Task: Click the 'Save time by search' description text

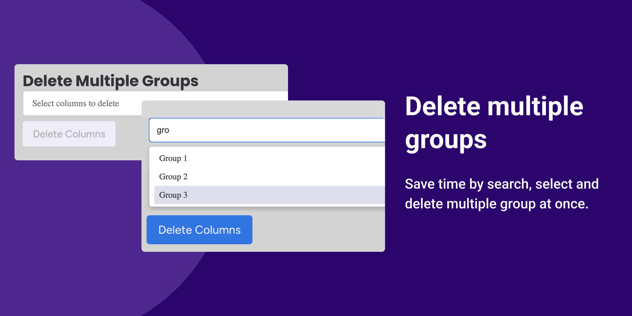Action: click(502, 194)
